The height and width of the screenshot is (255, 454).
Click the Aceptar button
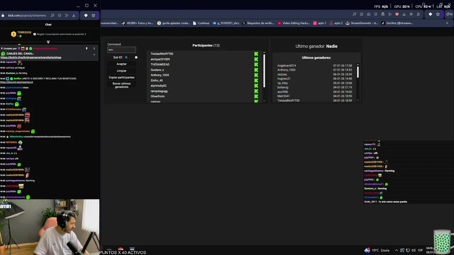(122, 64)
